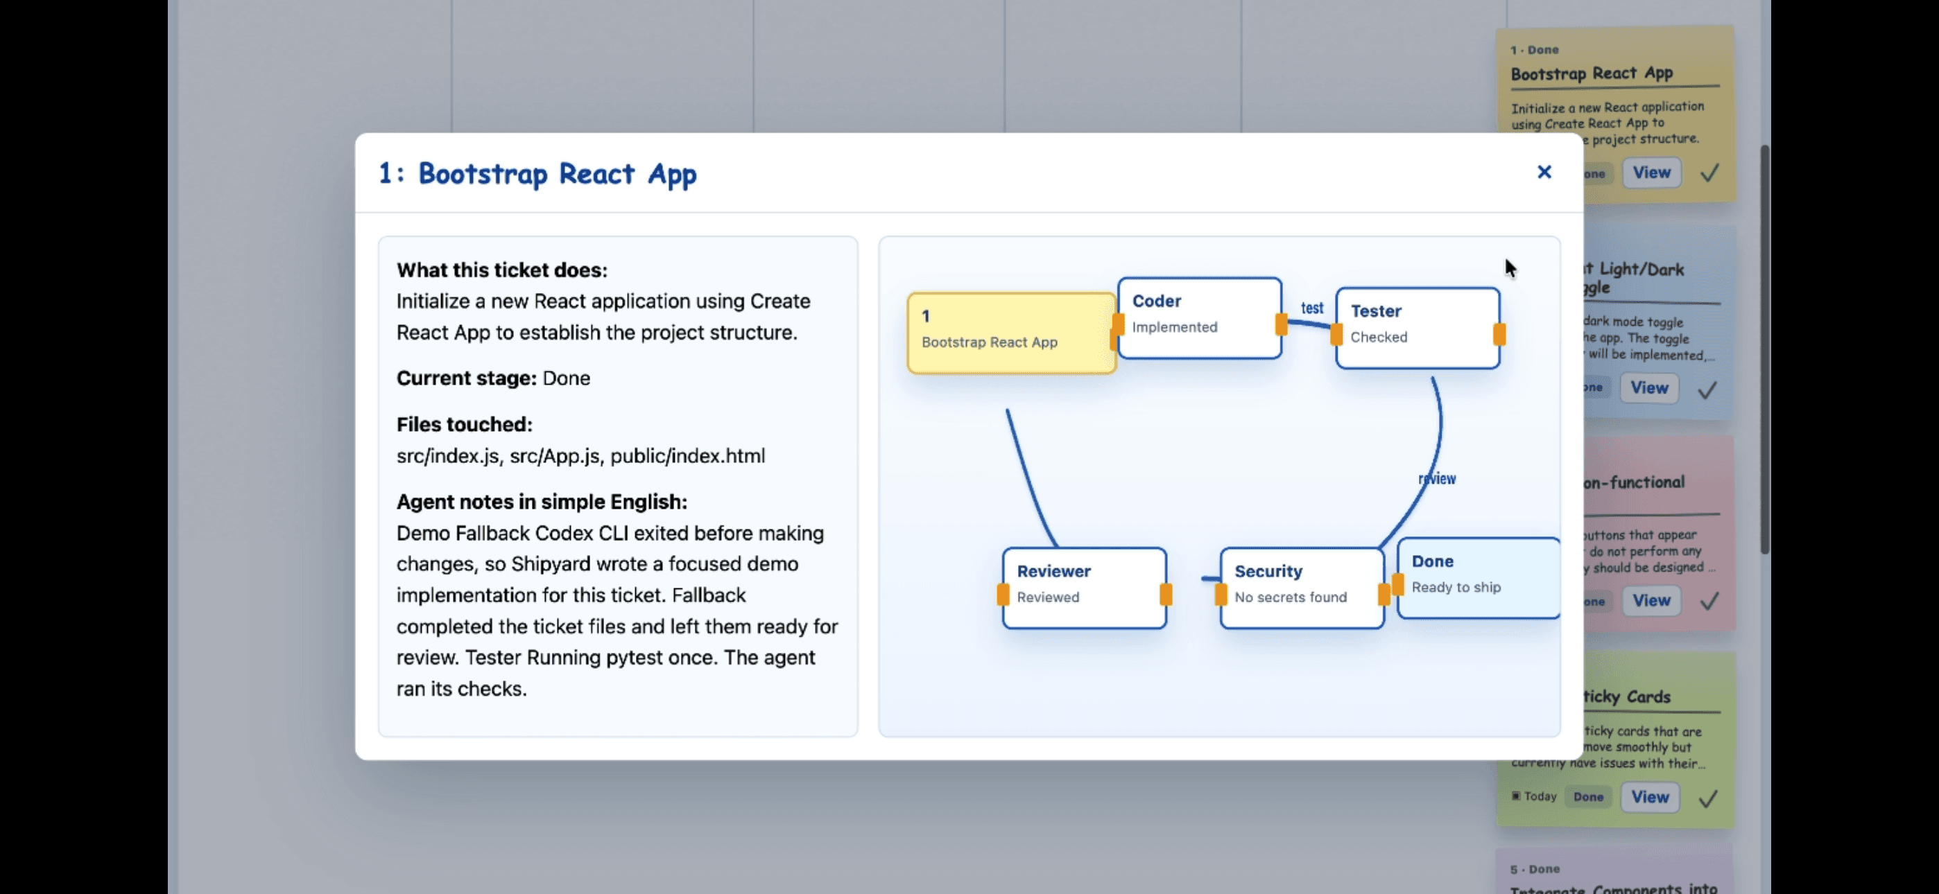Click the 'Today' label on the Sticky Cards card
Image resolution: width=1939 pixels, height=894 pixels.
click(x=1540, y=796)
